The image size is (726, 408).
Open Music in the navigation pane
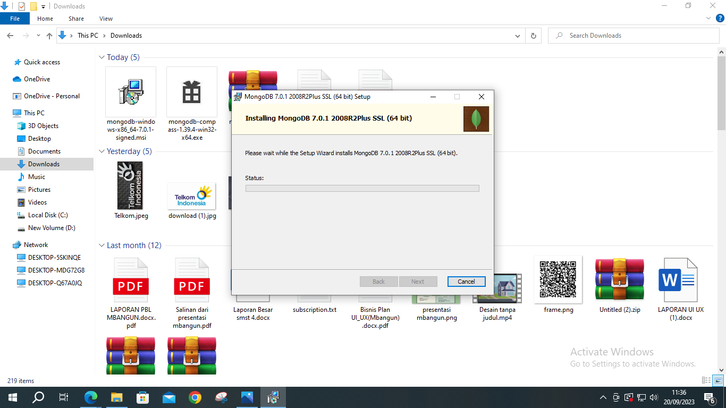[36, 177]
